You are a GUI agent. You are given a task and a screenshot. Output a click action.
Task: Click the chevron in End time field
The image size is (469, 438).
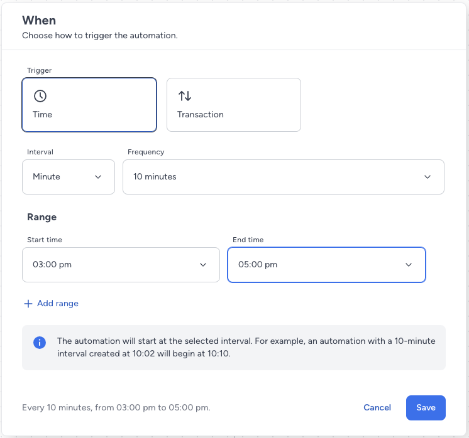coord(409,265)
